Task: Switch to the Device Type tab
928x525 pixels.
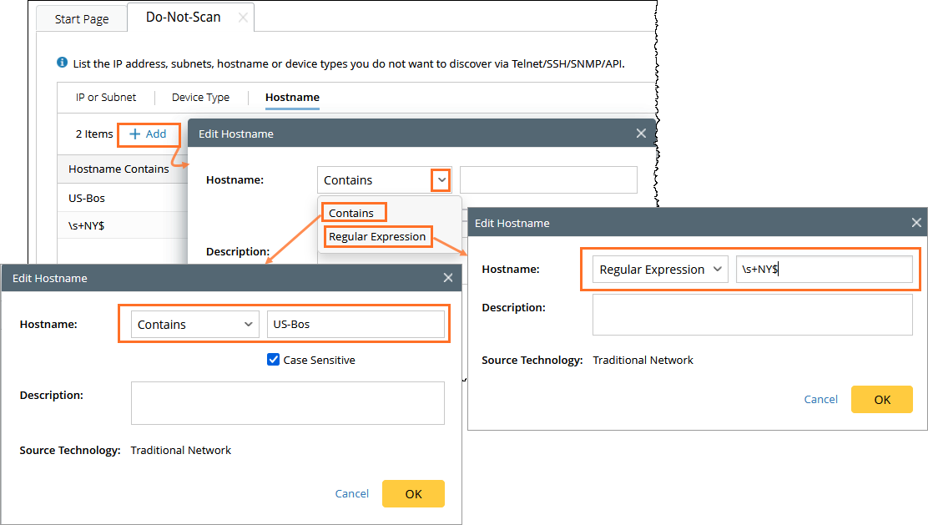Action: 200,98
